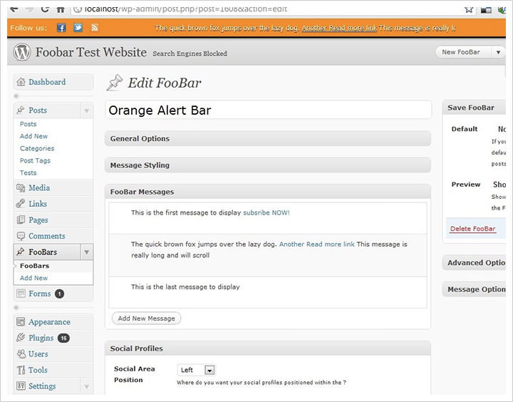
Task: Click the browser address bar
Action: tap(265, 9)
